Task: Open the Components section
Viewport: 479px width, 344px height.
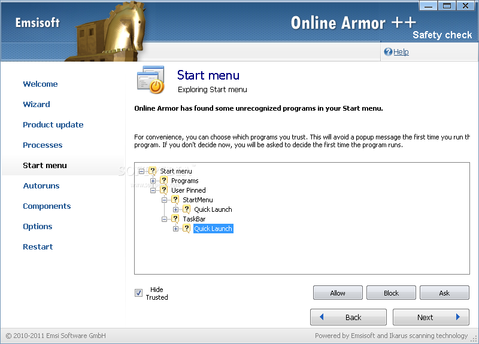Action: [x=47, y=206]
